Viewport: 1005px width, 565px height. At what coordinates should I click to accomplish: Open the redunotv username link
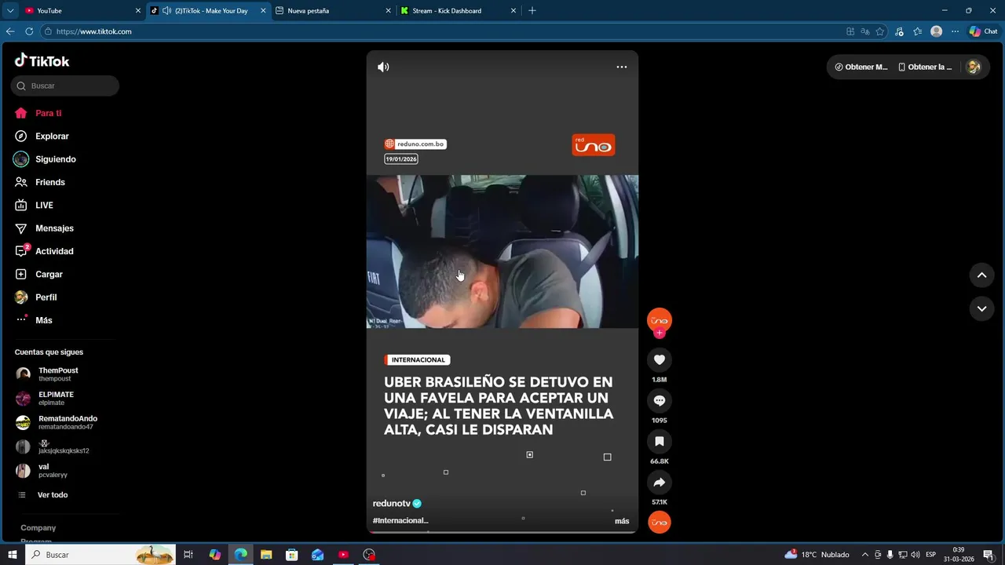point(392,503)
